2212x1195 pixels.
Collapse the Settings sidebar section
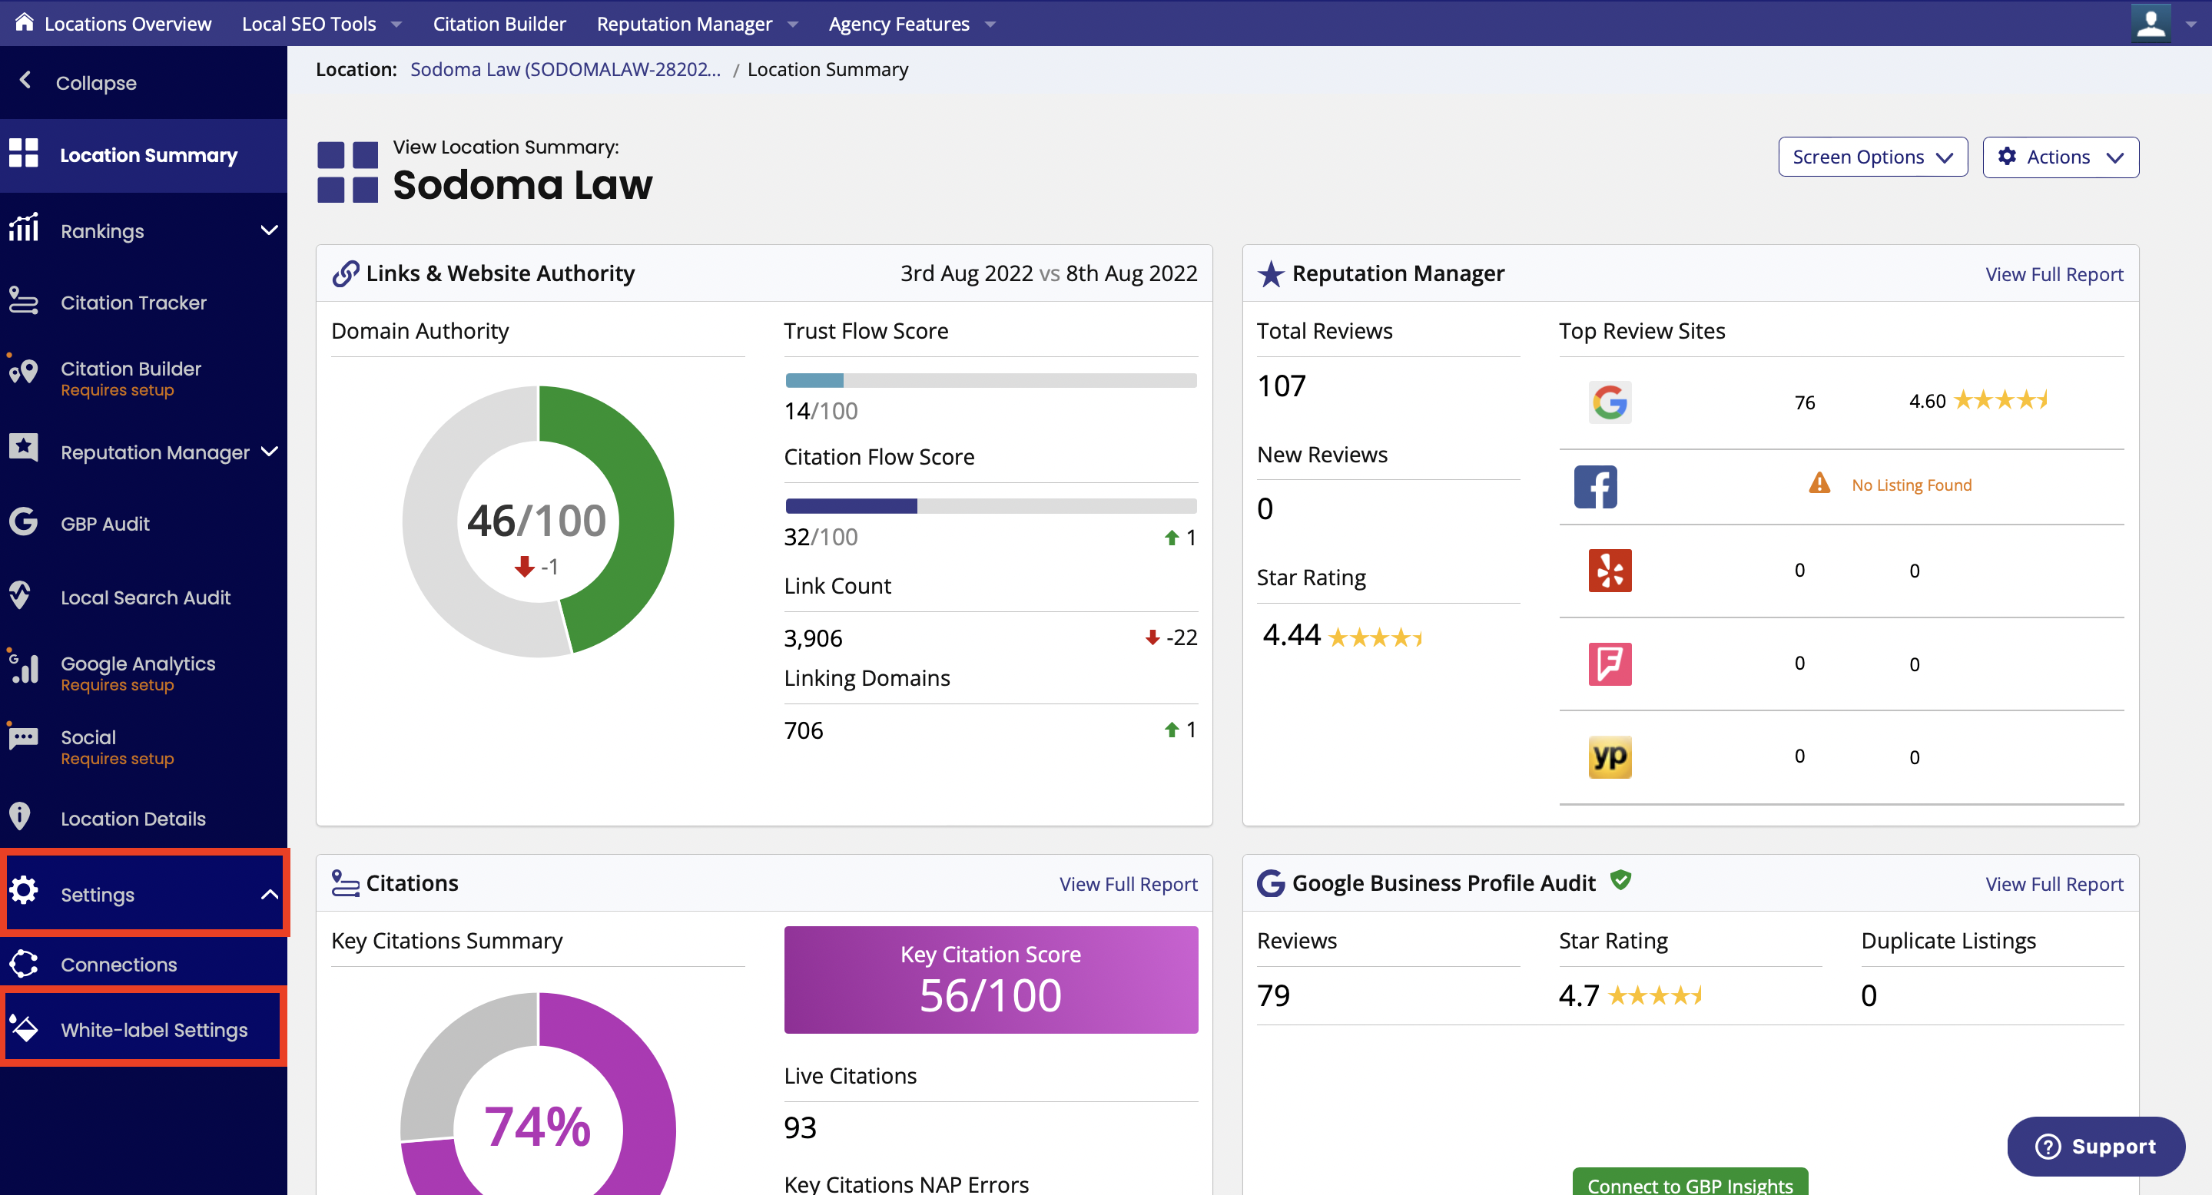(x=267, y=895)
